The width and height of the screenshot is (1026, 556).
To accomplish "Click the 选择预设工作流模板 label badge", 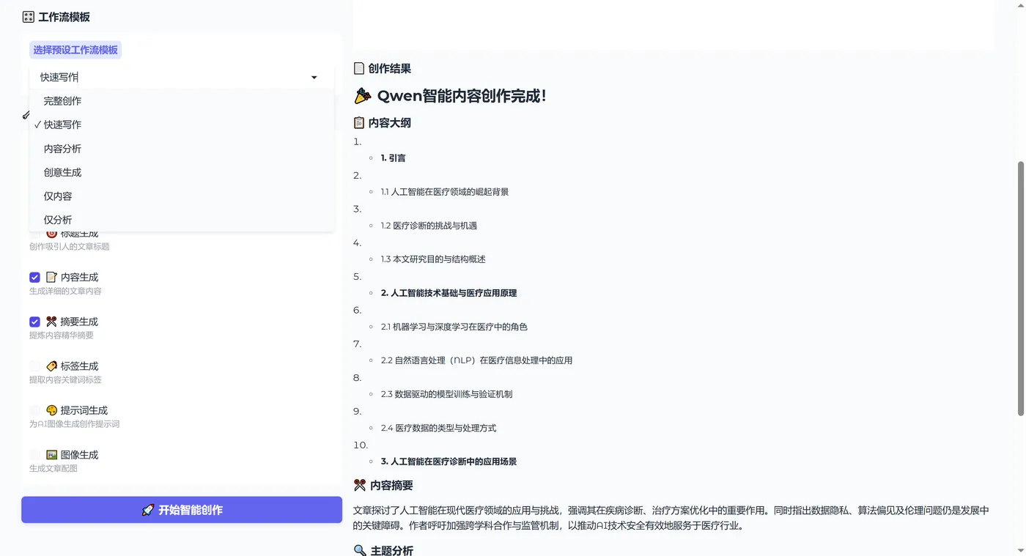I will click(x=75, y=50).
